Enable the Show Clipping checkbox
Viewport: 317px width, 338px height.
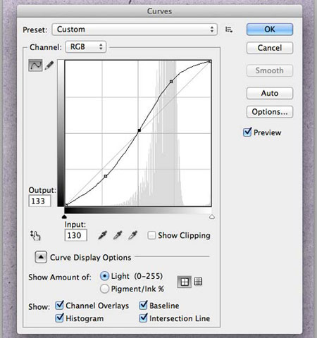151,235
